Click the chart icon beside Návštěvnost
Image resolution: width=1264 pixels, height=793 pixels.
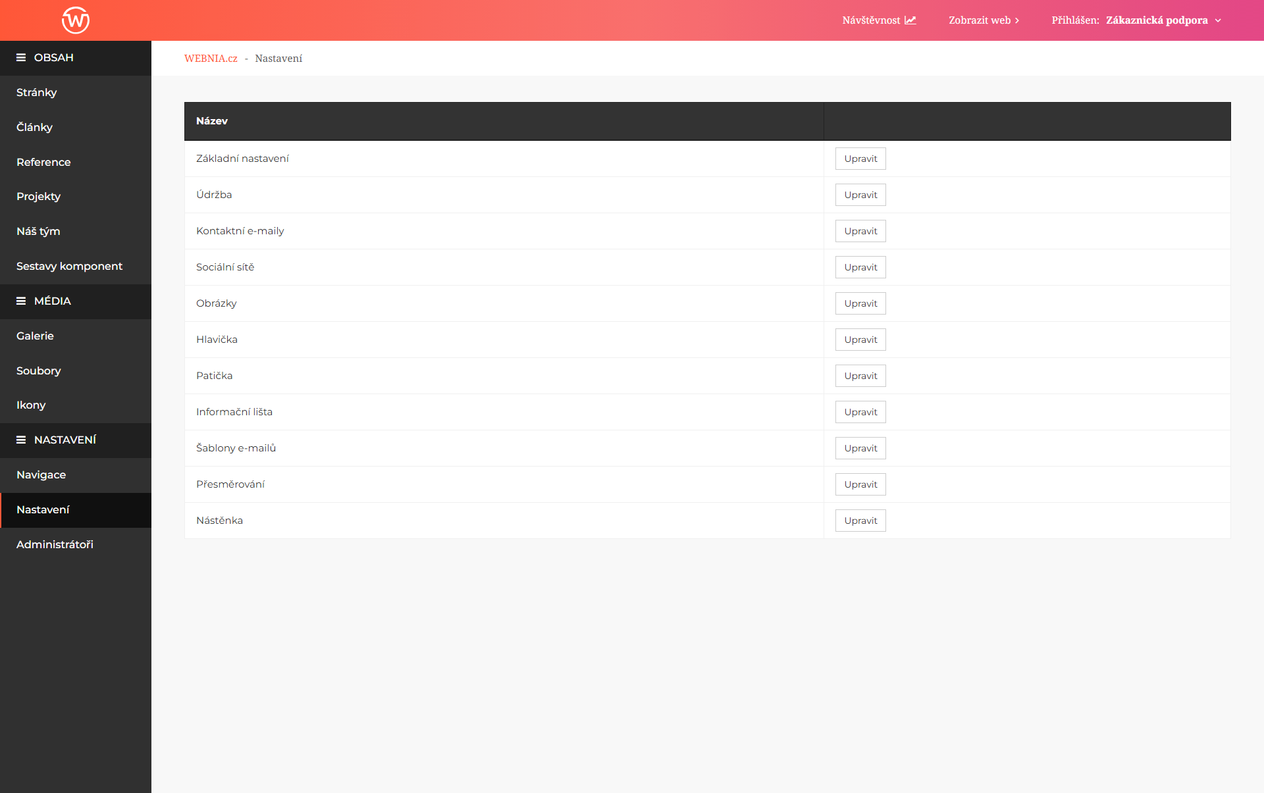pos(910,20)
